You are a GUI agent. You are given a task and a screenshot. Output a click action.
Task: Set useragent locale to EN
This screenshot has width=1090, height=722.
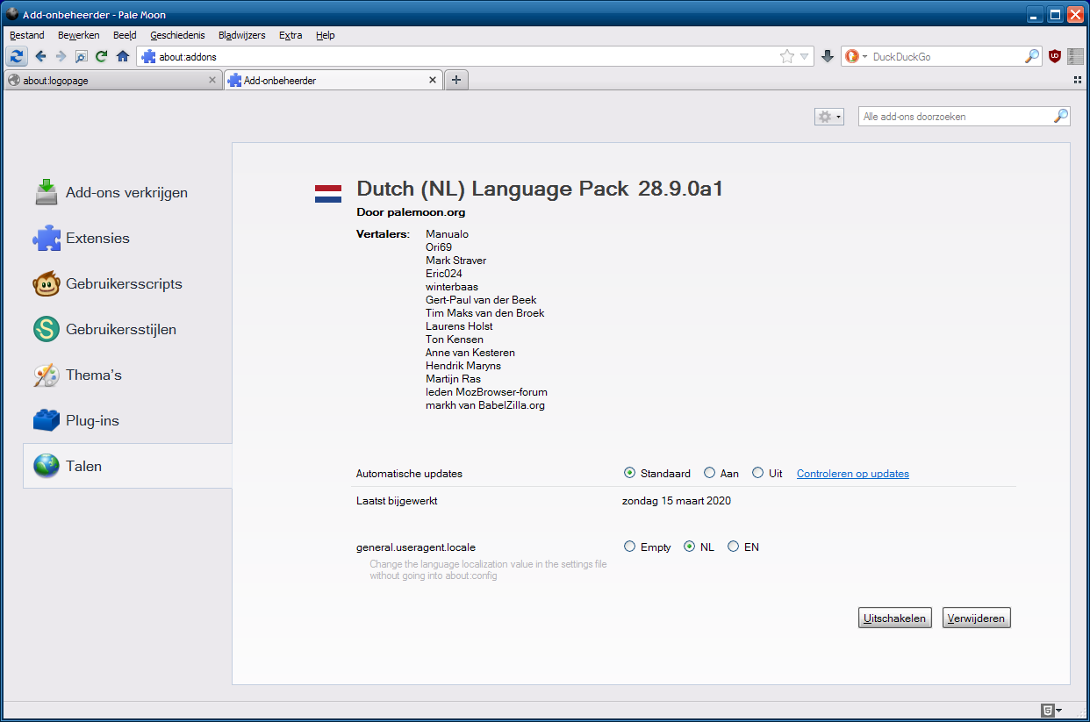733,547
